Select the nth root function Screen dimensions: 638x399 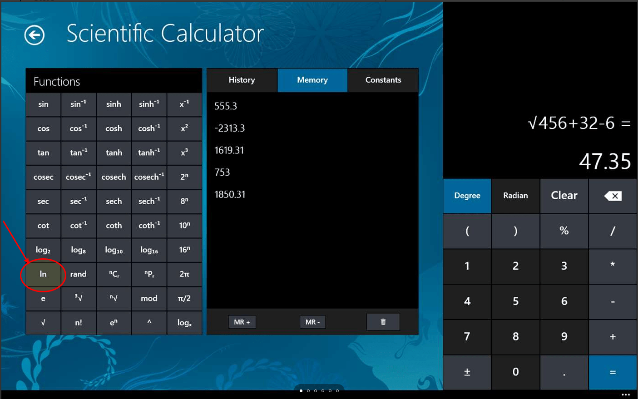tap(114, 298)
